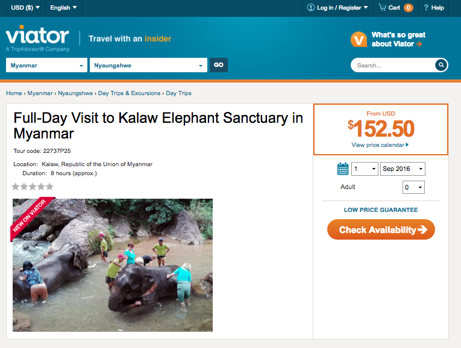Expand the Myanmar country selector
This screenshot has height=348, width=461.
(x=47, y=65)
